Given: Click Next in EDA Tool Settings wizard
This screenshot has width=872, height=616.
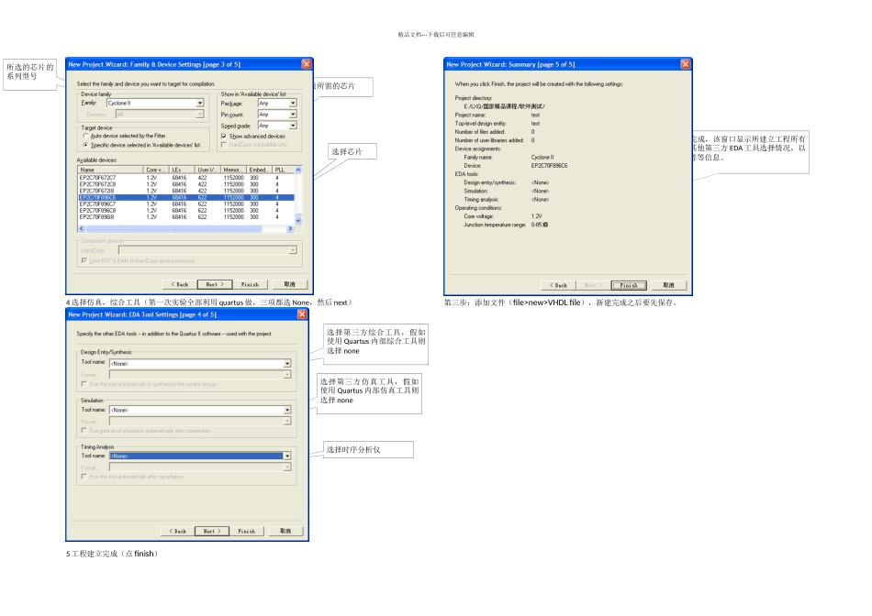Looking at the screenshot, I should [212, 531].
